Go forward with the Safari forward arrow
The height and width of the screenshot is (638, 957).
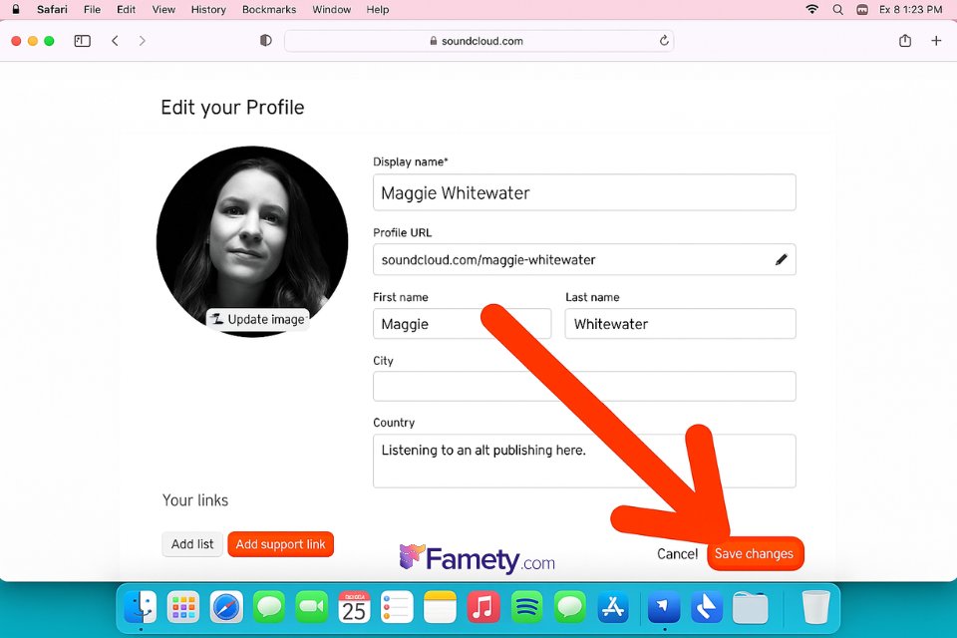(x=143, y=41)
